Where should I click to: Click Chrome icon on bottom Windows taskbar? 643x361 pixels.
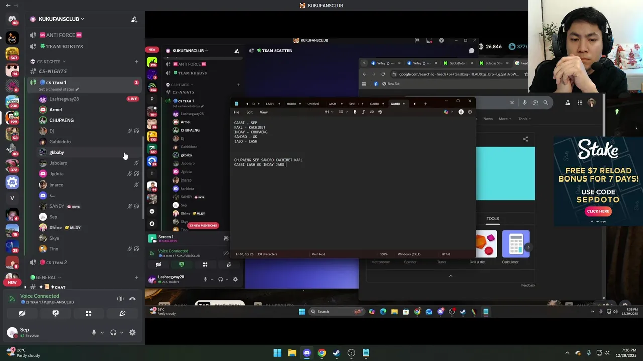321,353
